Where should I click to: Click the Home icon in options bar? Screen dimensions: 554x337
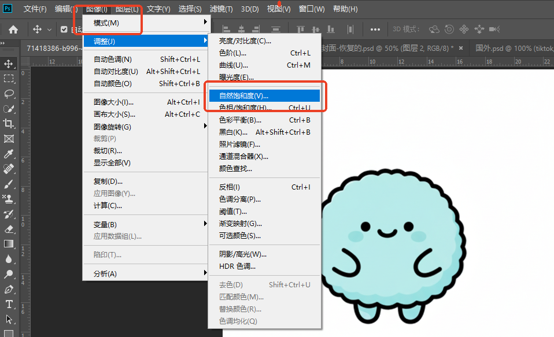[x=13, y=29]
